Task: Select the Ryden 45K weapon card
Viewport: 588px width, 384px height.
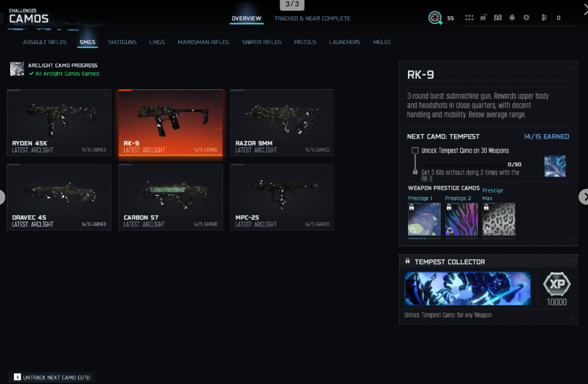Action: 59,123
